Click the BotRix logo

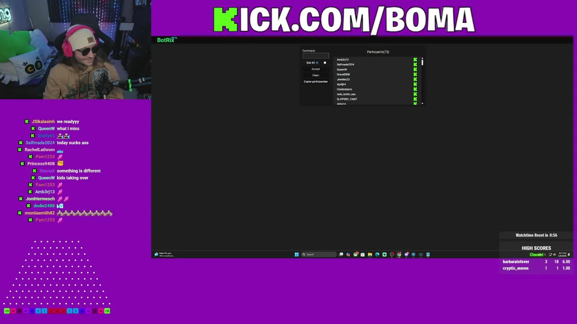tap(165, 40)
